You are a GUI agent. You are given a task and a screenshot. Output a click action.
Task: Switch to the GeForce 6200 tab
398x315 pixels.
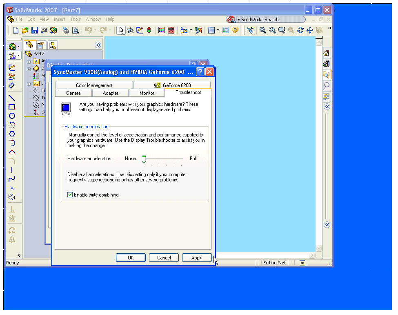[x=172, y=85]
